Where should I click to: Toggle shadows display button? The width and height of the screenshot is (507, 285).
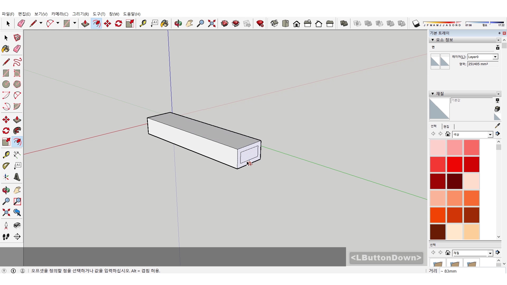(416, 24)
